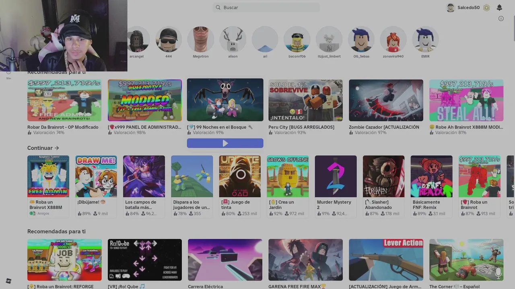Open Robar Da Brainrot OP Modificado thumbnail
The height and width of the screenshot is (289, 515).
[x=64, y=100]
